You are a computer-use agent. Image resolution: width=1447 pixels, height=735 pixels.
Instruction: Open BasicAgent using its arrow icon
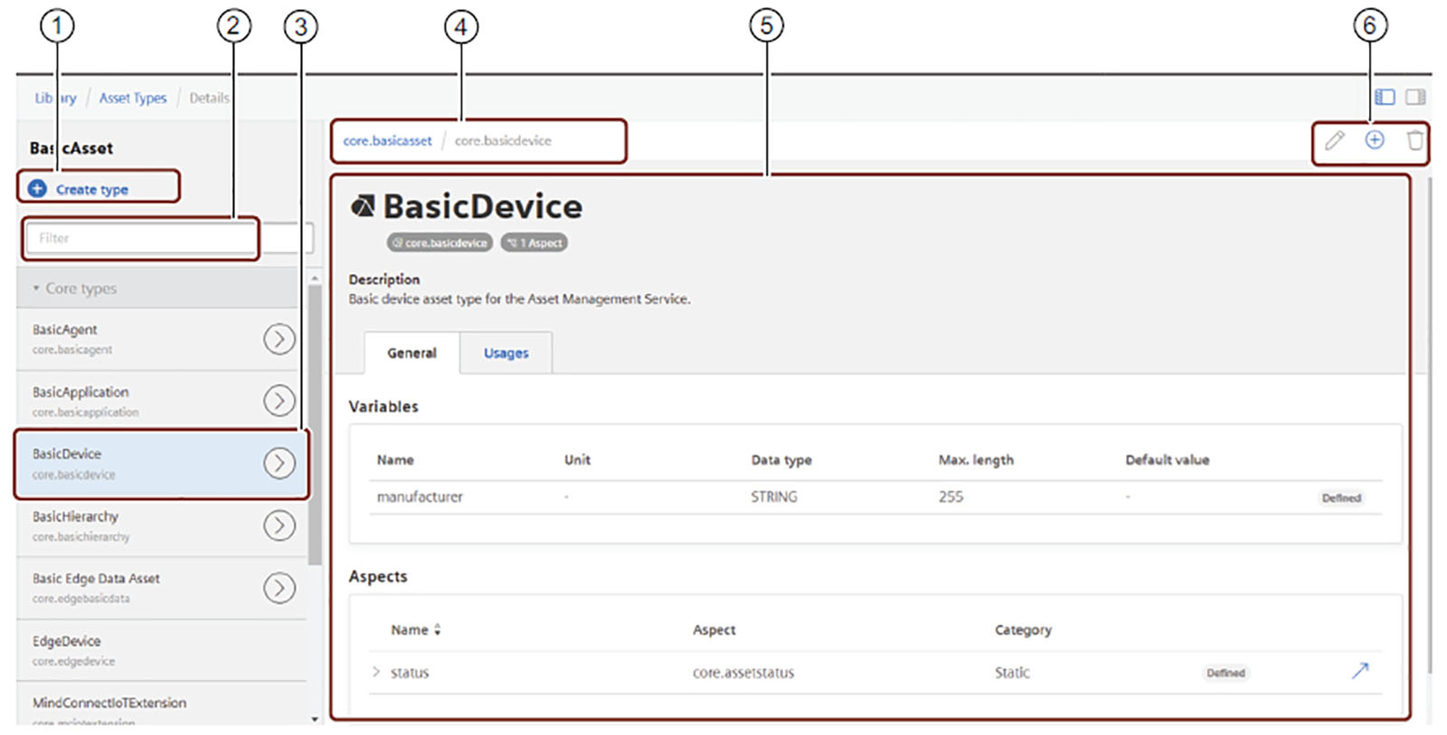pyautogui.click(x=279, y=339)
